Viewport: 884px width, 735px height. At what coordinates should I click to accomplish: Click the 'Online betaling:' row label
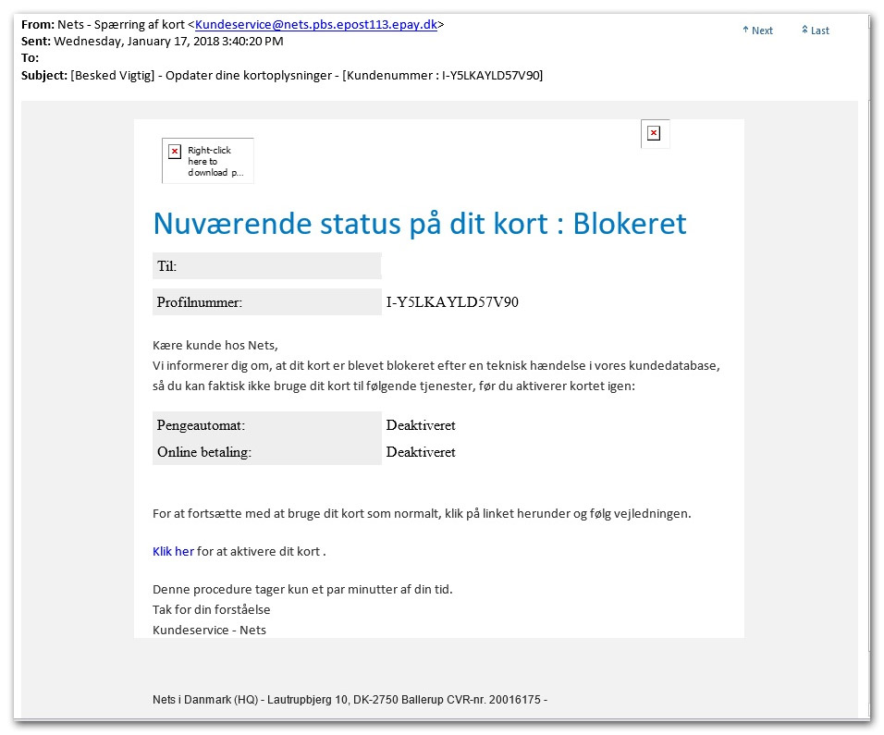[x=204, y=452]
